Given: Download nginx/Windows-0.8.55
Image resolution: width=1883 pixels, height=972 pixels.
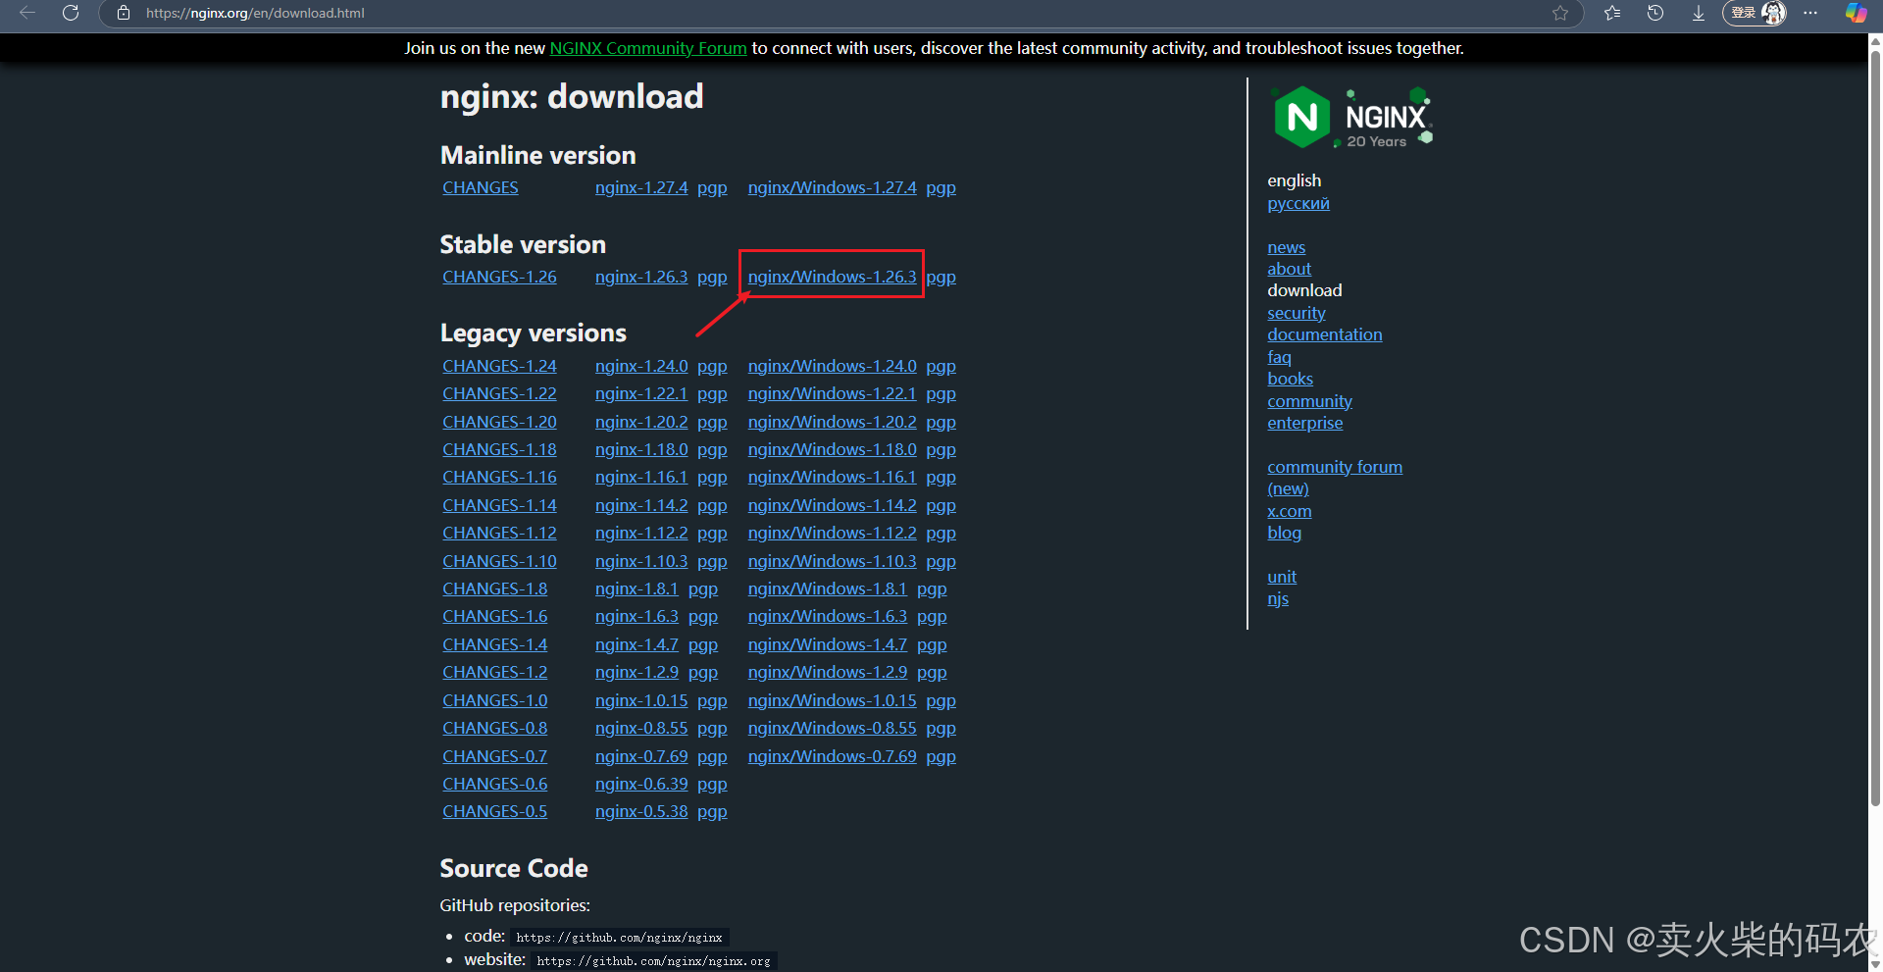Looking at the screenshot, I should coord(832,728).
